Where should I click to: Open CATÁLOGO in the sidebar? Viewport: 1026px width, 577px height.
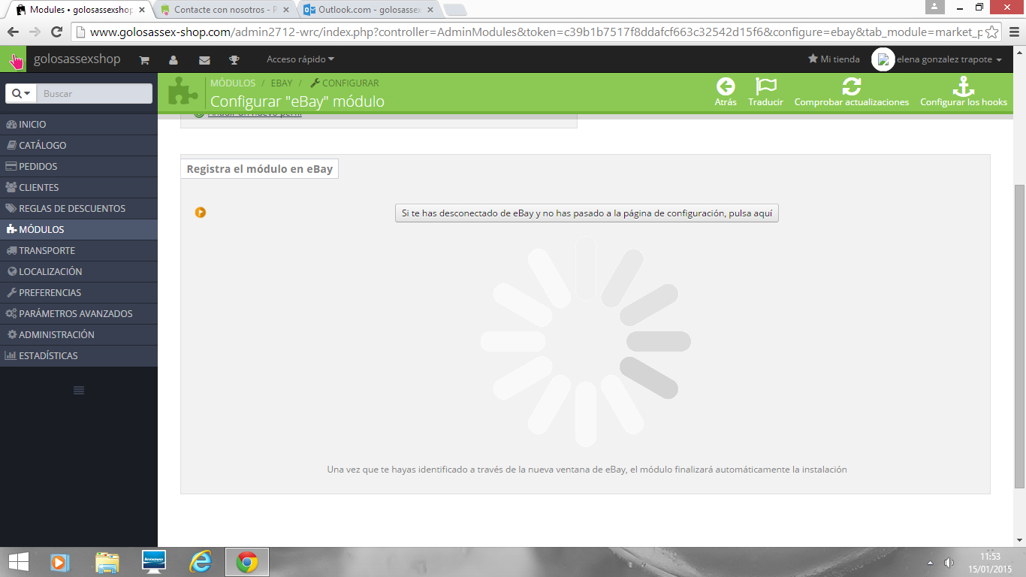pos(79,146)
